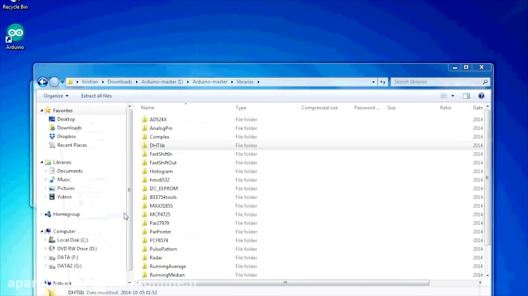Sort by Type column header
The image size is (528, 296).
coord(241,108)
